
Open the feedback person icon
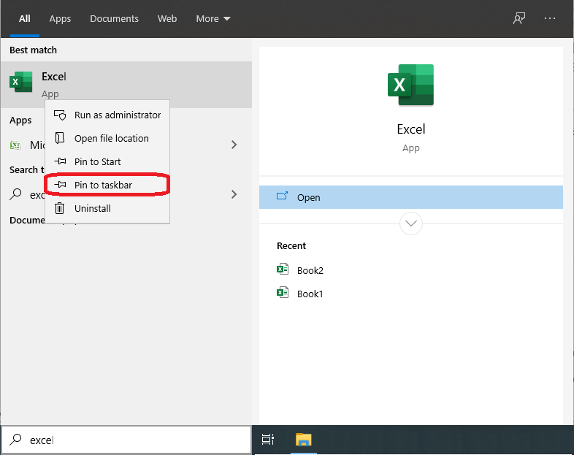click(518, 19)
